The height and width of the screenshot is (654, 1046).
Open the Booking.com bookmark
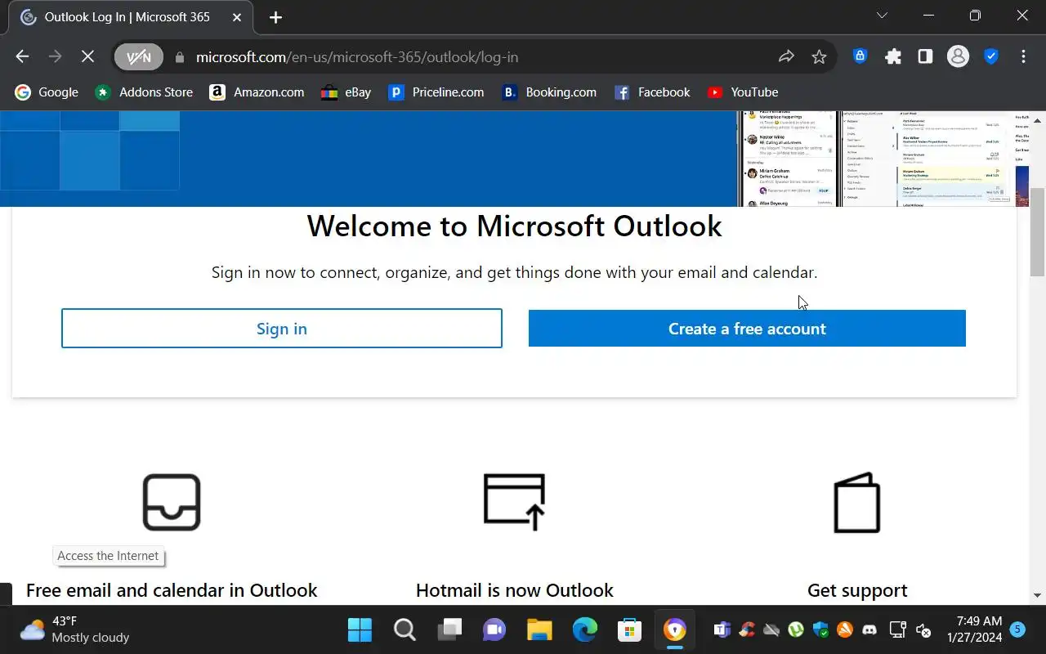549,92
